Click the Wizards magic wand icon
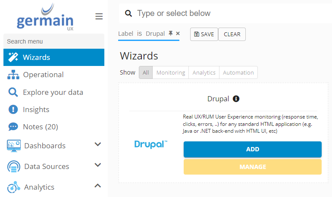The width and height of the screenshot is (332, 197). coord(13,57)
